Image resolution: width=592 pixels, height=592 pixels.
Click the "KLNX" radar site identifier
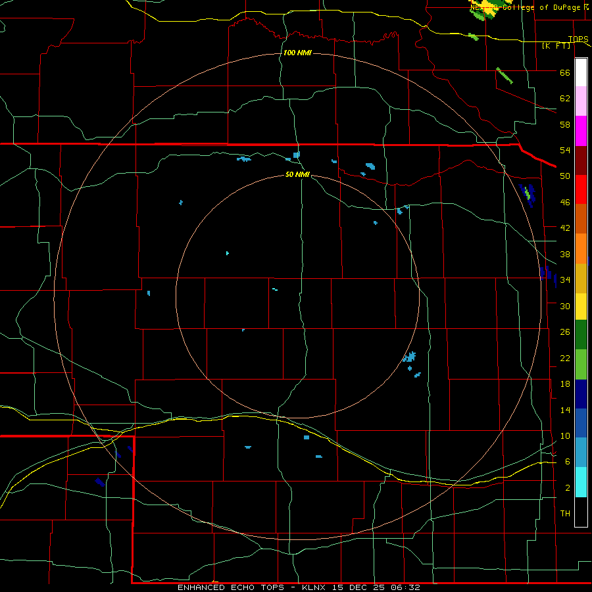[315, 587]
